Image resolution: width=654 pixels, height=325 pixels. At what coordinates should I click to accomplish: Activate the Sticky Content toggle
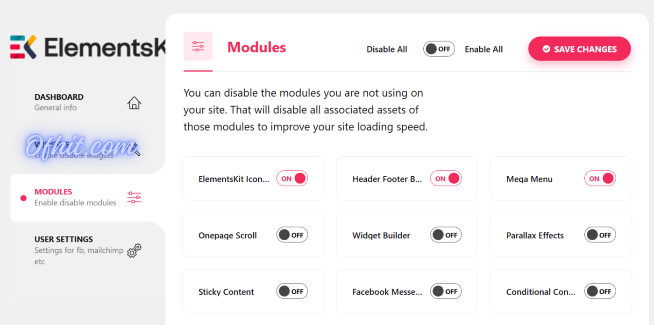pyautogui.click(x=292, y=291)
